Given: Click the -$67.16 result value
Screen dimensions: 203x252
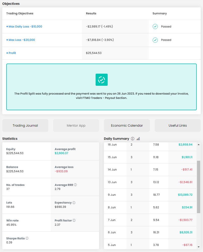Looking at the screenshot, I should [187, 245].
